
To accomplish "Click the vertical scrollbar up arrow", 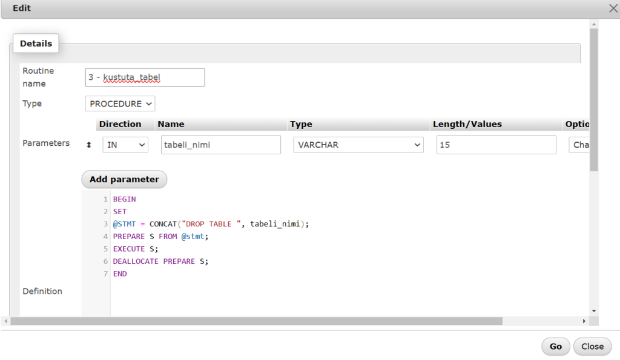I will pyautogui.click(x=594, y=25).
